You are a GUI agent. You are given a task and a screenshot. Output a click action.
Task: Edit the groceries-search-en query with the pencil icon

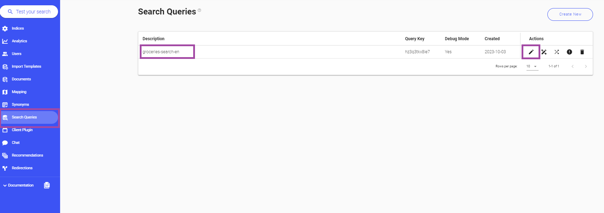click(531, 52)
